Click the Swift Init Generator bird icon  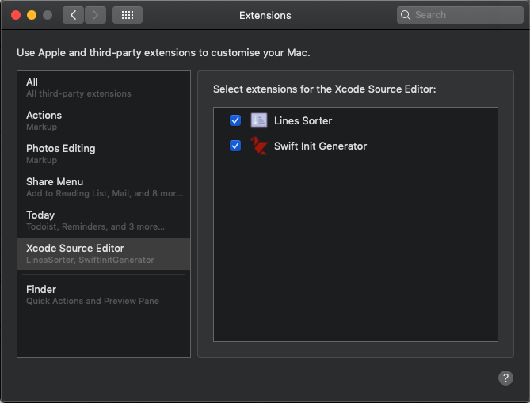click(259, 146)
